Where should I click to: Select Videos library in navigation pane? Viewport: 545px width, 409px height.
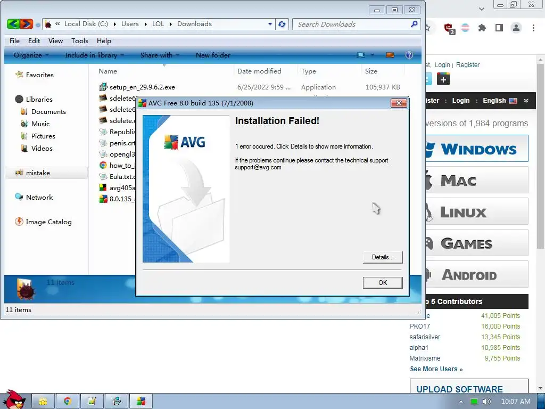click(x=37, y=148)
